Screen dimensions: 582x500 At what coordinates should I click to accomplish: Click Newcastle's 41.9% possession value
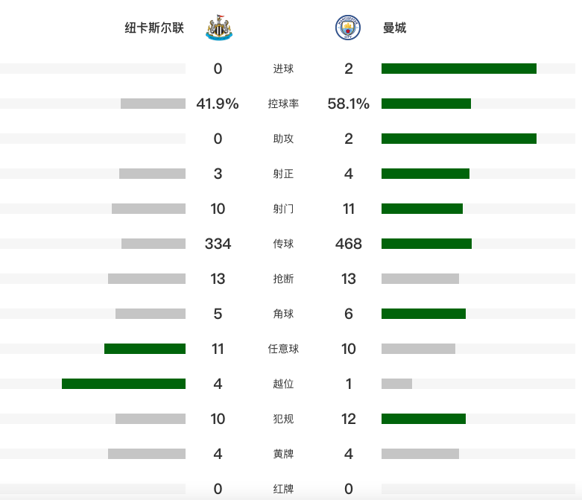(218, 104)
